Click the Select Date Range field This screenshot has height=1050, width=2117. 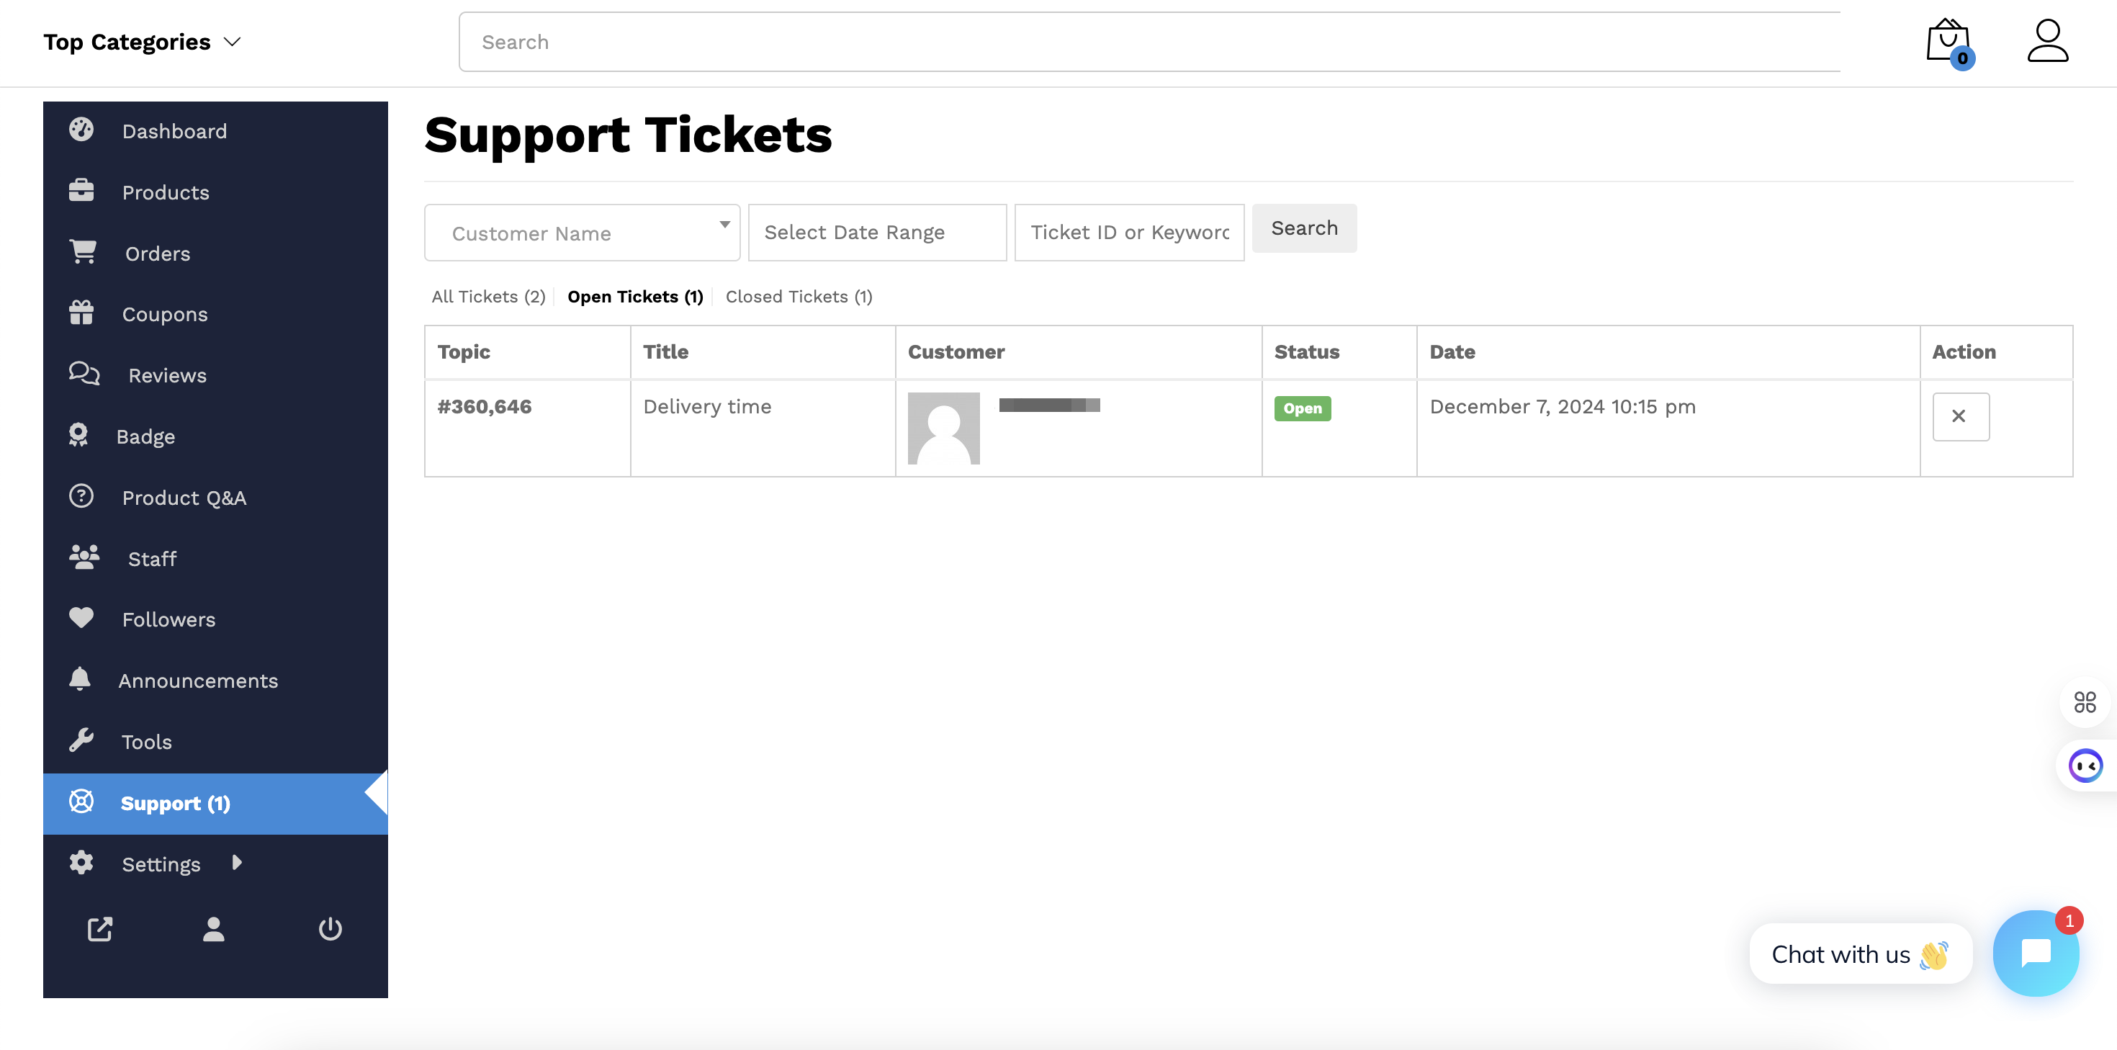[x=876, y=233]
